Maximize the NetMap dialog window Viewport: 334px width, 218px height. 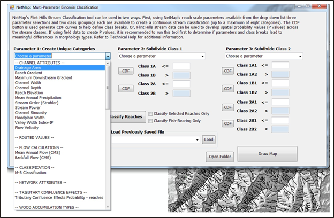pos(307,6)
